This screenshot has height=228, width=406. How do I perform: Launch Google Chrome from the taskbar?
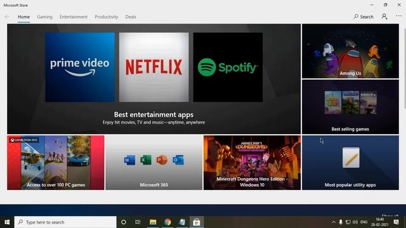point(167,222)
